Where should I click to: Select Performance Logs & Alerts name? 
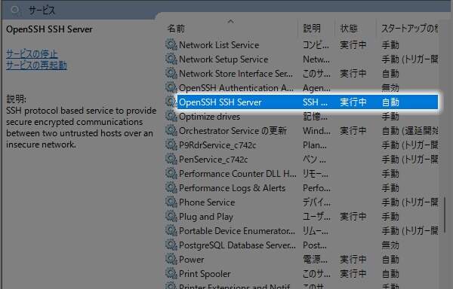coord(233,188)
